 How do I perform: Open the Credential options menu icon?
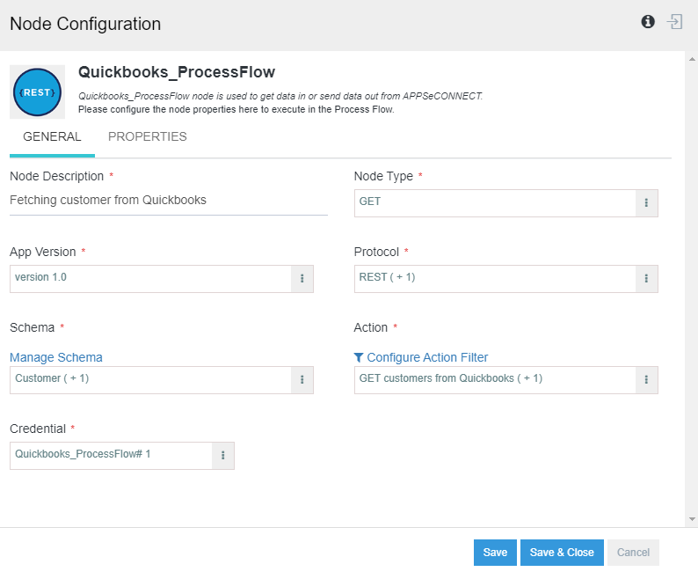(x=222, y=456)
